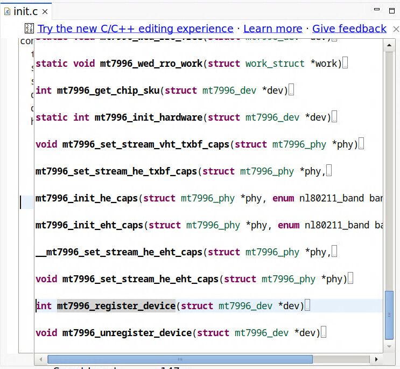Screen dimensions: 400x369
Task: Click the horizontal scrollbar thumb
Action: 180,359
